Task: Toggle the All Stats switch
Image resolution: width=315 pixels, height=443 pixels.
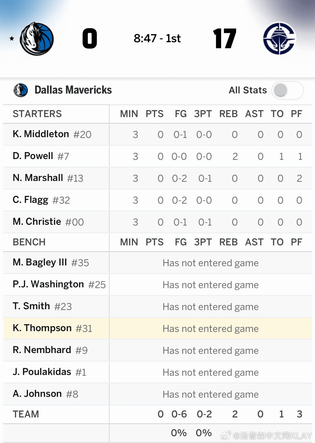Action: tap(287, 90)
